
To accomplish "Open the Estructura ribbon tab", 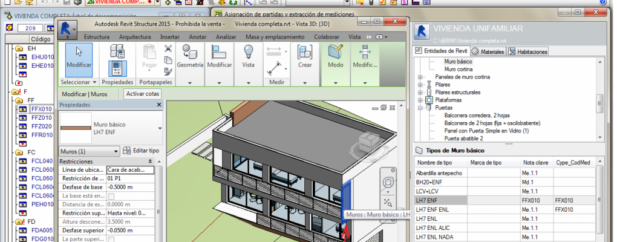I will click(x=96, y=36).
